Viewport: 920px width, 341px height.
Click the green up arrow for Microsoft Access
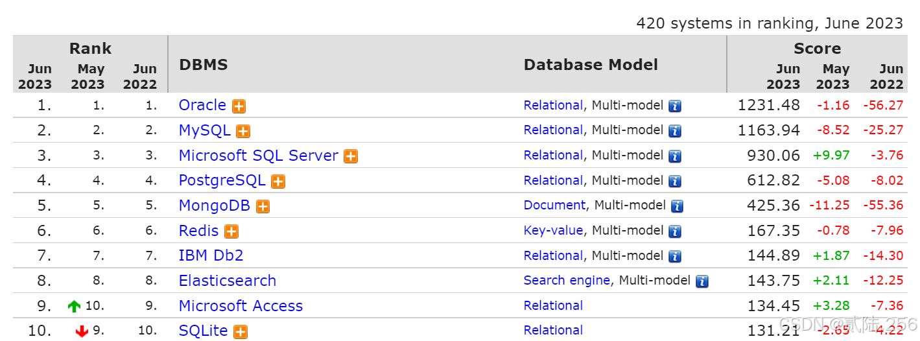tap(75, 307)
